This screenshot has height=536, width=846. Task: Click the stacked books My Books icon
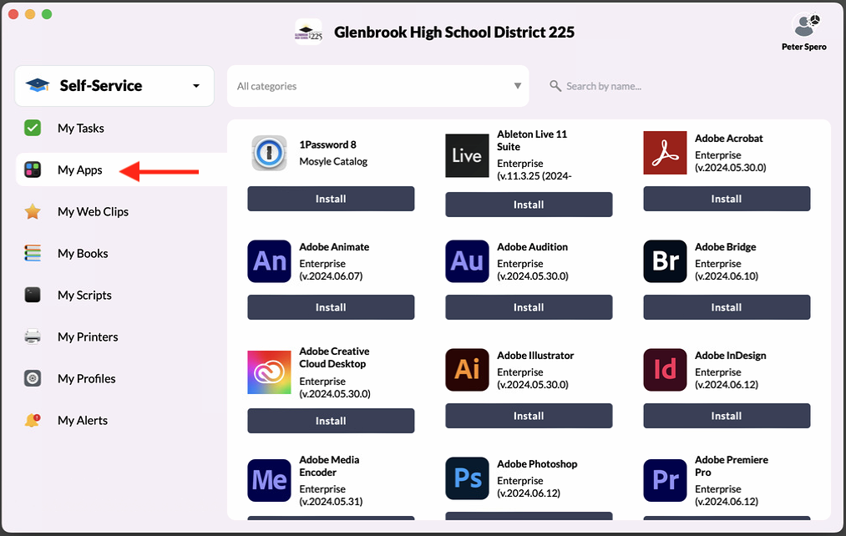click(33, 253)
